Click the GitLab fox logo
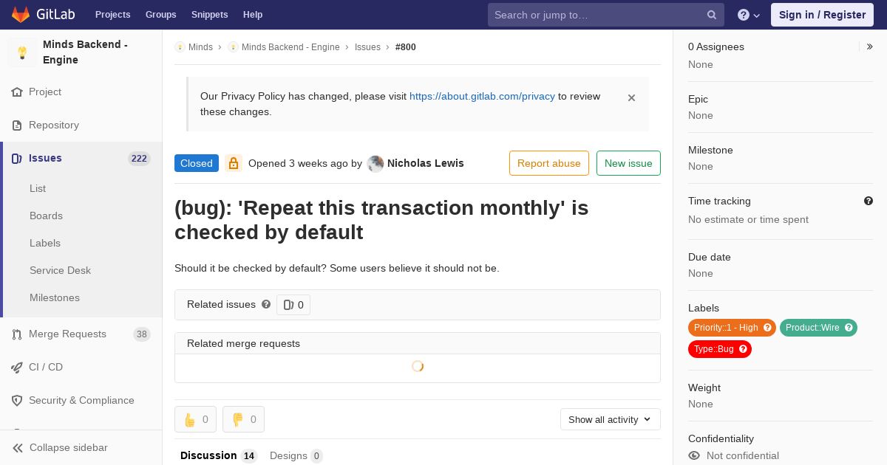This screenshot has height=465, width=887. coord(21,14)
